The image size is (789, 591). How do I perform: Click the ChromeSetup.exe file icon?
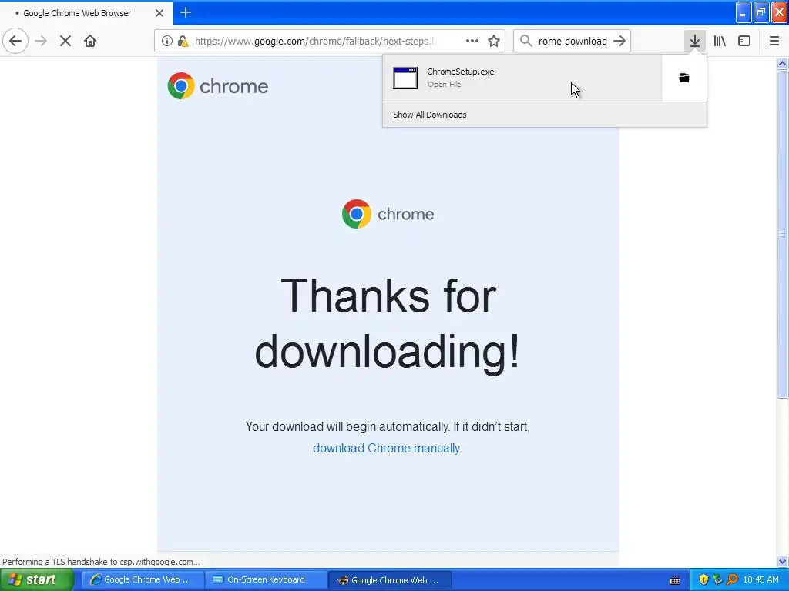pyautogui.click(x=405, y=78)
